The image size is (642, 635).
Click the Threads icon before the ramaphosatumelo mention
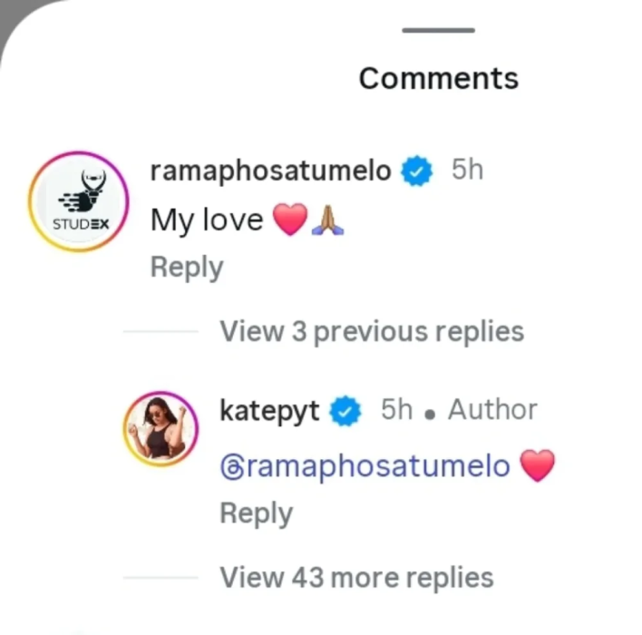pyautogui.click(x=232, y=466)
